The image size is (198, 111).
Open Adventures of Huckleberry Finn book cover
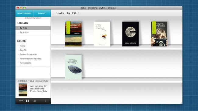pos(73,34)
